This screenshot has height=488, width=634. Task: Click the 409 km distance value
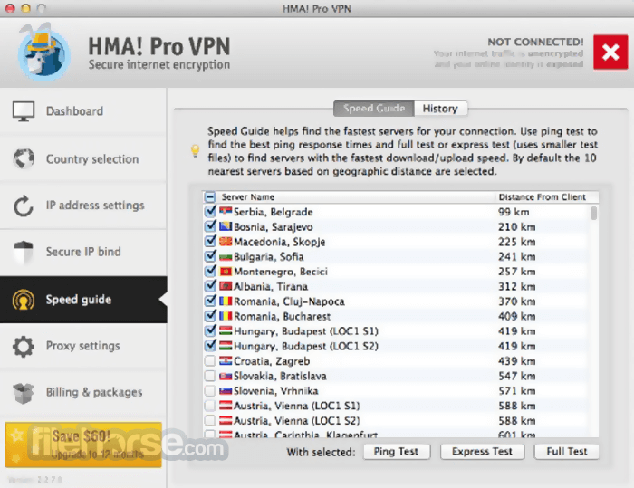[517, 316]
